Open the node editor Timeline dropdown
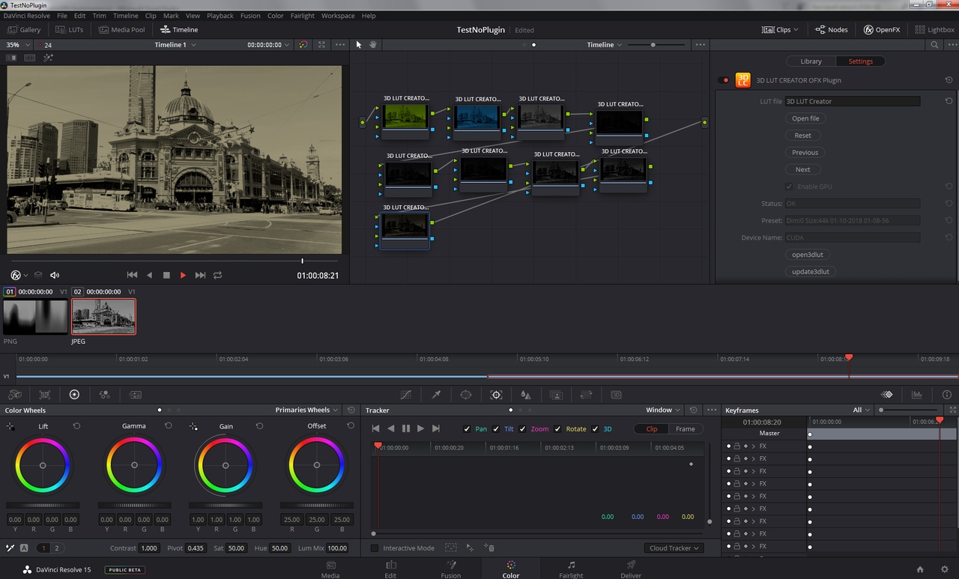 604,45
